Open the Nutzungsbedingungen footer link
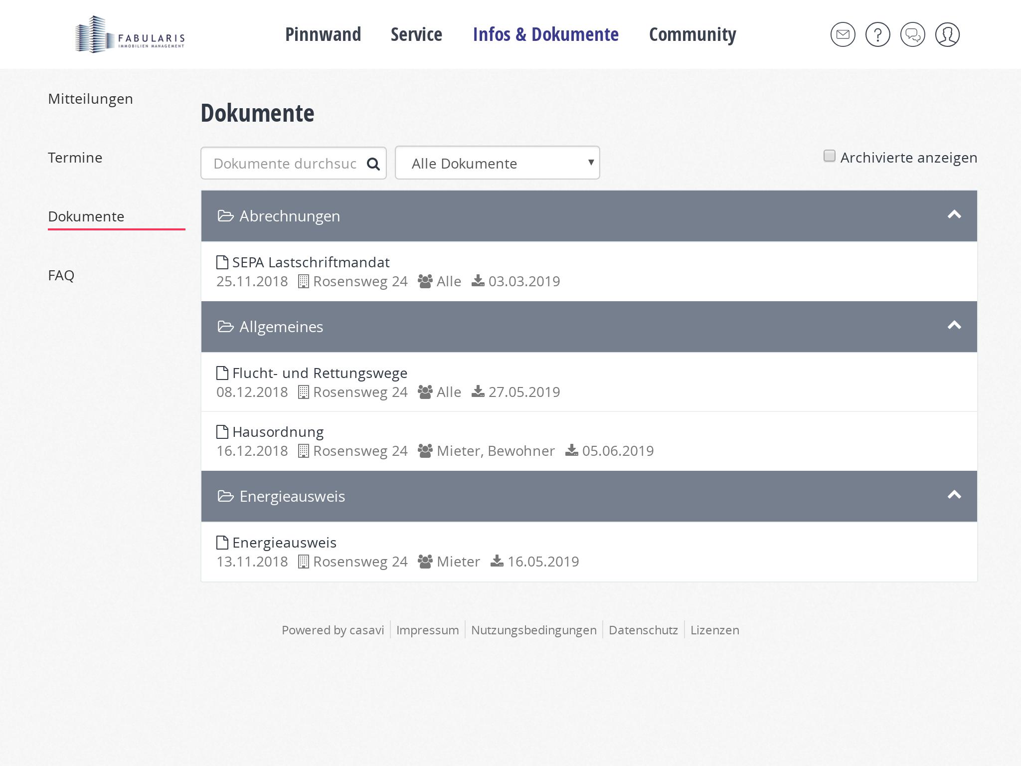1021x766 pixels. 534,630
